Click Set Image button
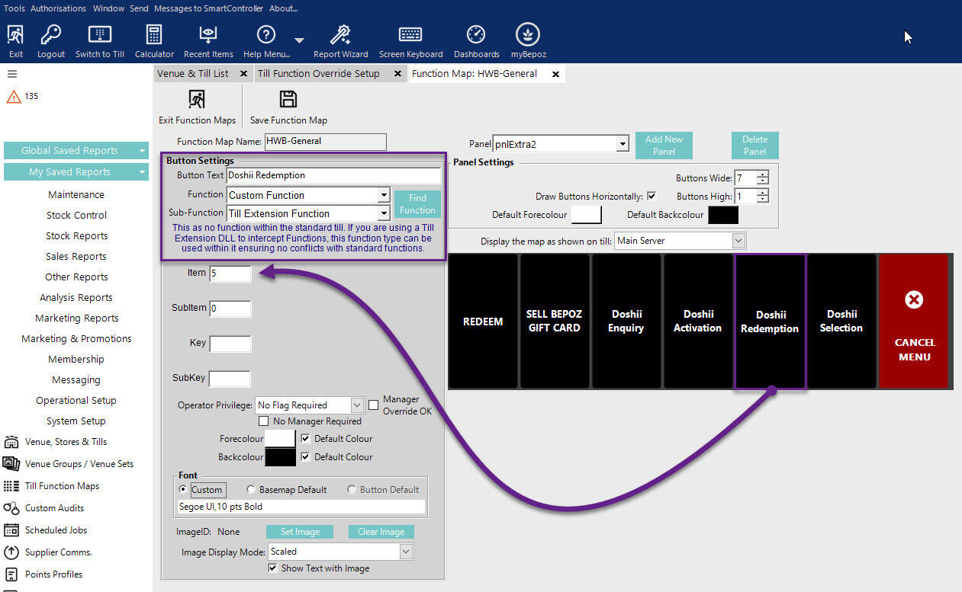 (x=298, y=532)
